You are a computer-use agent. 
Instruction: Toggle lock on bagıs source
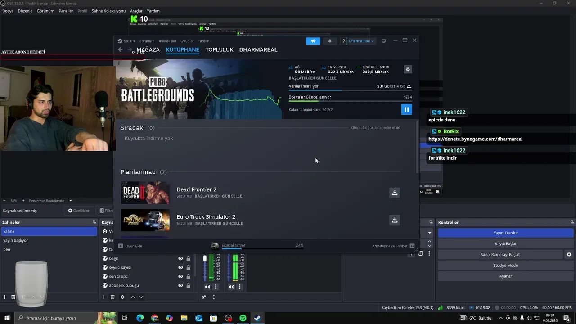[189, 258]
